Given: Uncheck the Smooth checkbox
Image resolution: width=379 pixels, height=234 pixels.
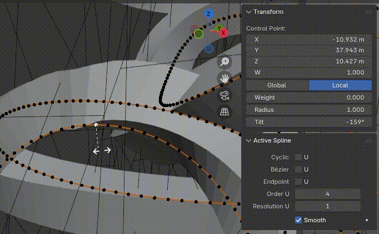Looking at the screenshot, I should point(298,220).
